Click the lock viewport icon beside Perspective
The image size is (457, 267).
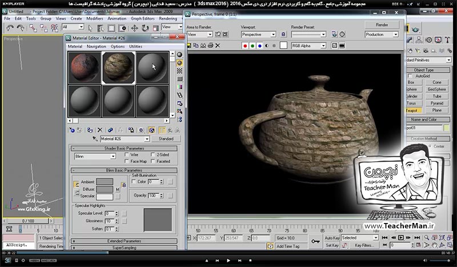point(283,34)
